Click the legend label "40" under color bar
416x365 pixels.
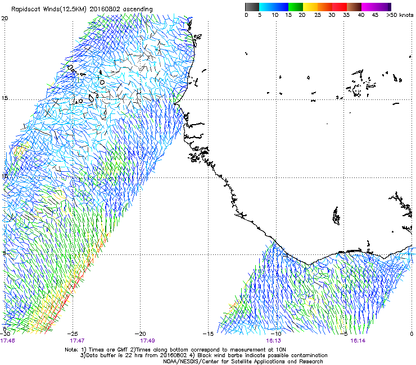[x=361, y=15]
